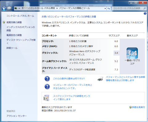Viewport: 148px width, 122px height.
Task: Click 最新のスコアが示されています status text
Action: pos(57,107)
